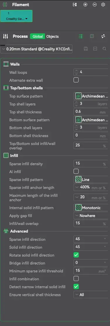This screenshot has width=110, height=326.
Task: Click the add filament plus icon
Action: coord(85,5)
